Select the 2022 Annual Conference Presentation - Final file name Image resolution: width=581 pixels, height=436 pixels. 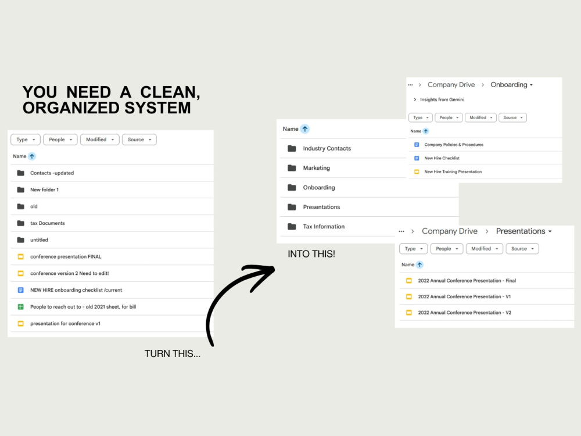(467, 281)
